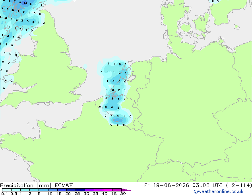Screen dimensions: 252x195
Task: Click the legend value label '25'
Action: (77, 193)
